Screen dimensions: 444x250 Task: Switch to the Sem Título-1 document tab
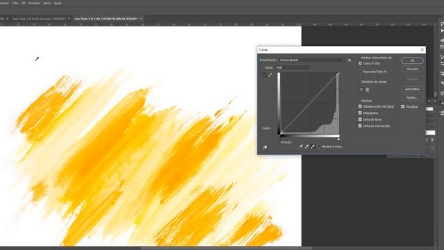[x=39, y=19]
